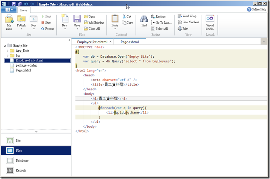The height and width of the screenshot is (179, 270).
Task: Click Go To Line
Action: pyautogui.click(x=161, y=22)
